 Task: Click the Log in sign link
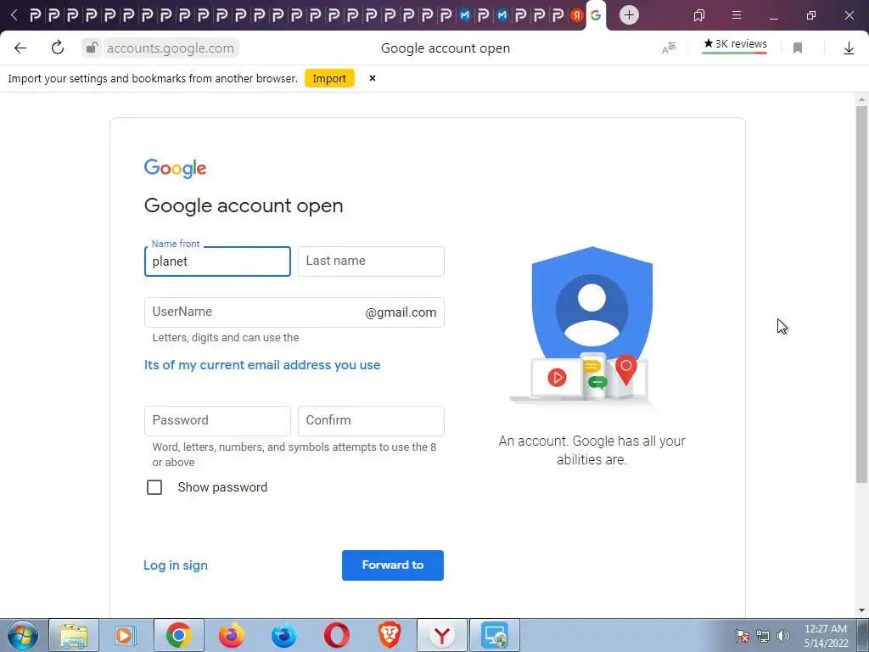click(x=176, y=565)
